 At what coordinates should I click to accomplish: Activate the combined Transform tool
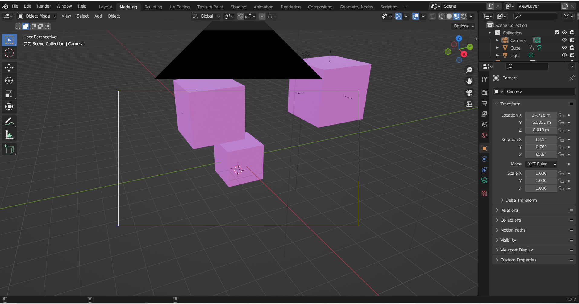(x=9, y=107)
